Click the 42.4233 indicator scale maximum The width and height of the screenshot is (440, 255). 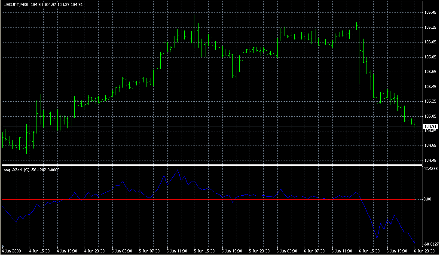point(431,169)
